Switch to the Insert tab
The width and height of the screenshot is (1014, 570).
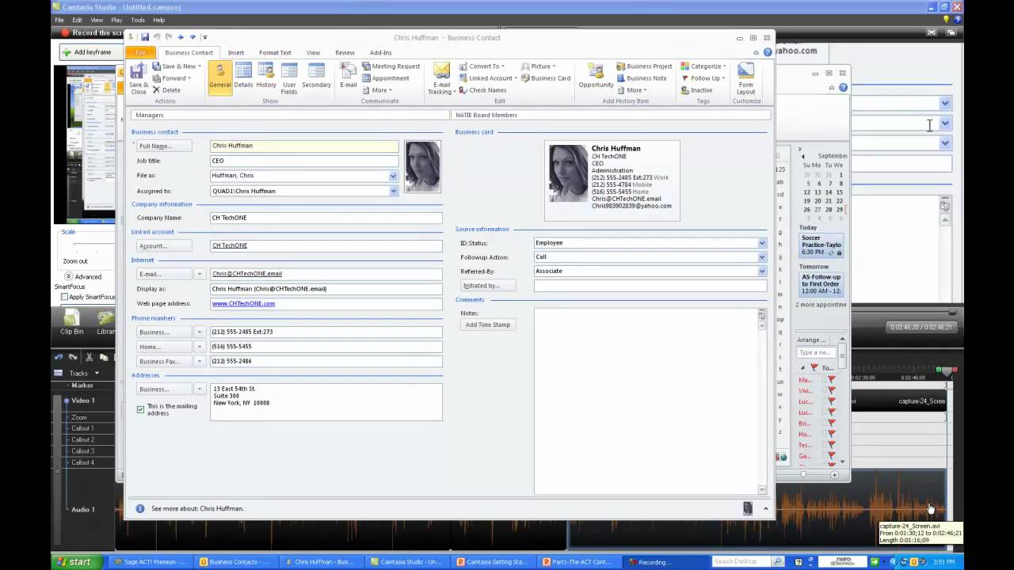(236, 52)
